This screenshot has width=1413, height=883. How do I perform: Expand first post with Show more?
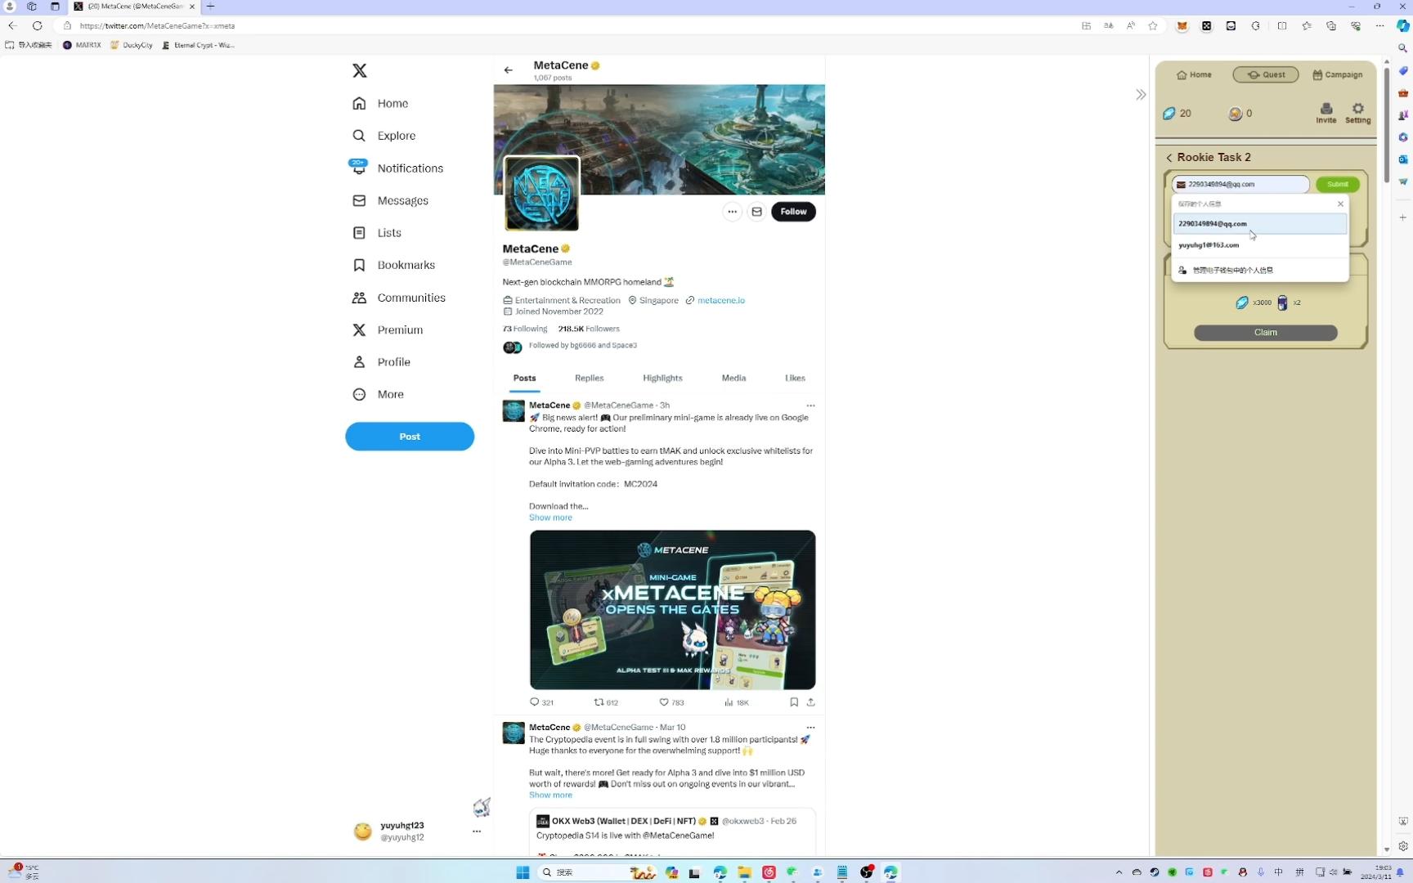pyautogui.click(x=550, y=518)
